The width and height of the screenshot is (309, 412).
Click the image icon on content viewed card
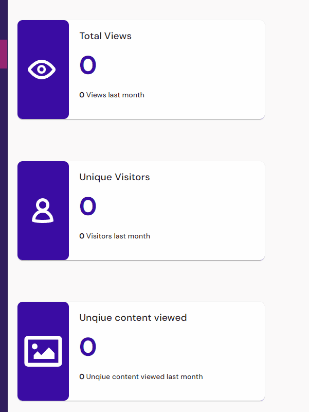43,351
